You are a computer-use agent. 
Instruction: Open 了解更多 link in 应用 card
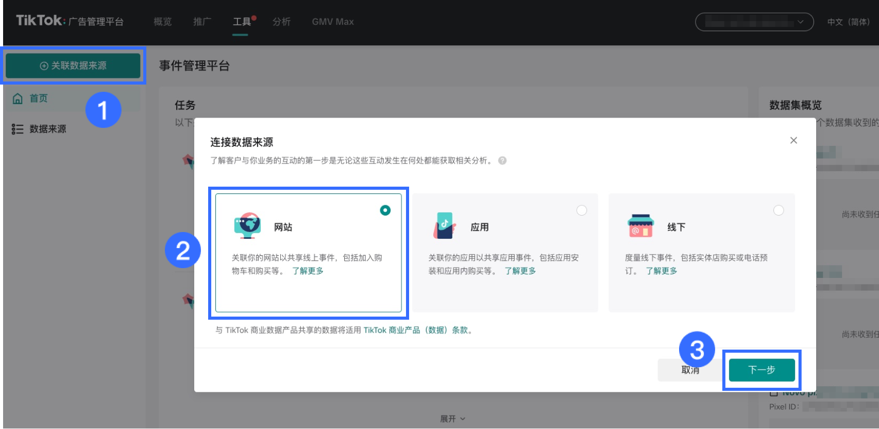pyautogui.click(x=520, y=271)
